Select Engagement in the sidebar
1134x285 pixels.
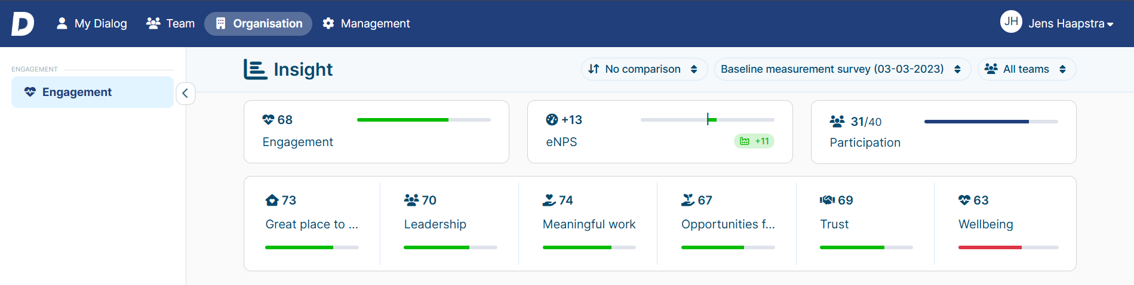[93, 92]
